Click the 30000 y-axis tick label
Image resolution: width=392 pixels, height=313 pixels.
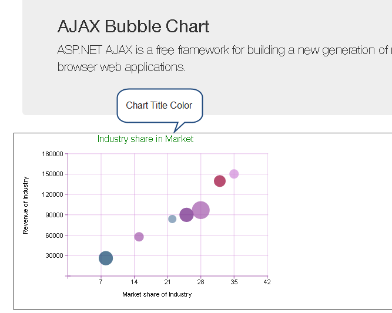(55, 256)
